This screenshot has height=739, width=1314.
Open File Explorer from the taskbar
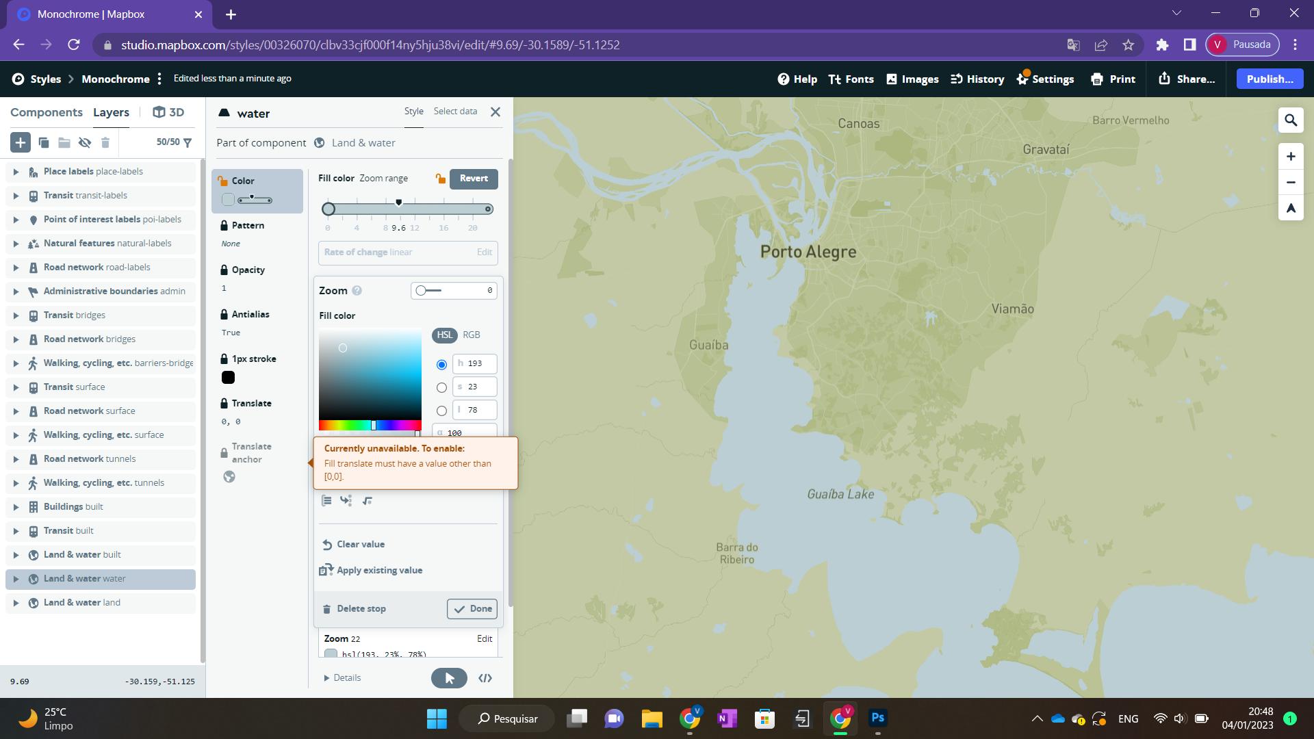pos(652,718)
